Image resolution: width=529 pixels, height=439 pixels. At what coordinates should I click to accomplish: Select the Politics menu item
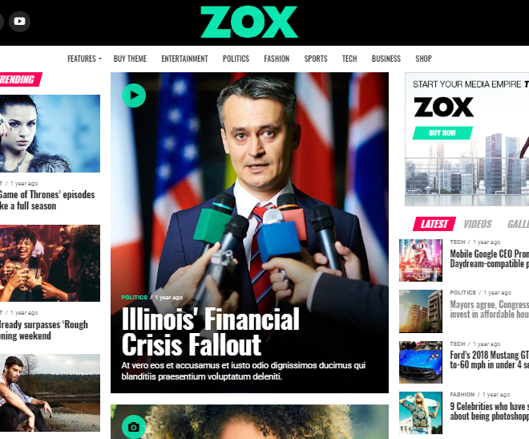point(236,59)
